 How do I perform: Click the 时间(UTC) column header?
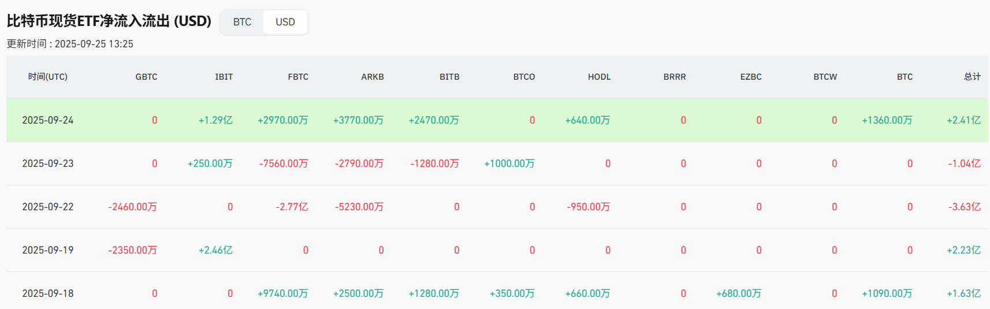[48, 77]
